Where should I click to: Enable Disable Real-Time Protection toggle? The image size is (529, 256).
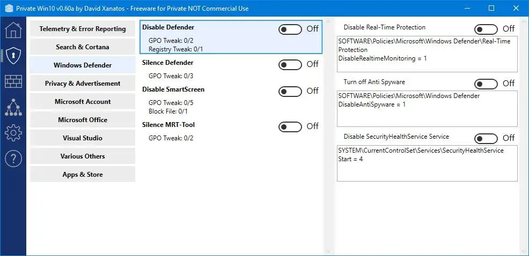click(x=486, y=29)
